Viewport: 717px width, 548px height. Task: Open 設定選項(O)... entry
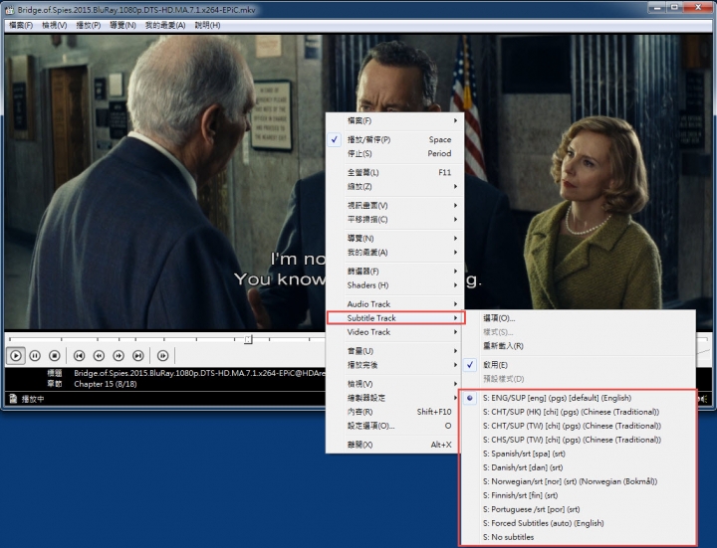point(395,426)
